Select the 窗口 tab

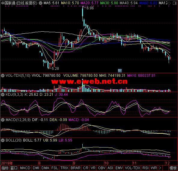[x=14, y=168]
